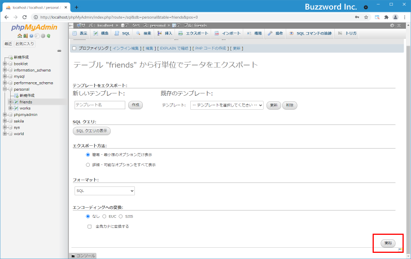
Task: Click the booklist database icon
Action: [11, 64]
